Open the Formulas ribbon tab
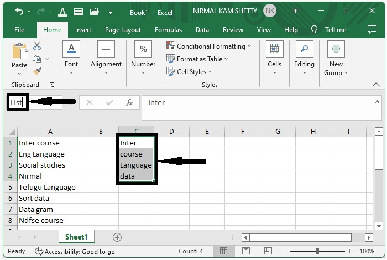The height and width of the screenshot is (260, 387). [x=168, y=30]
